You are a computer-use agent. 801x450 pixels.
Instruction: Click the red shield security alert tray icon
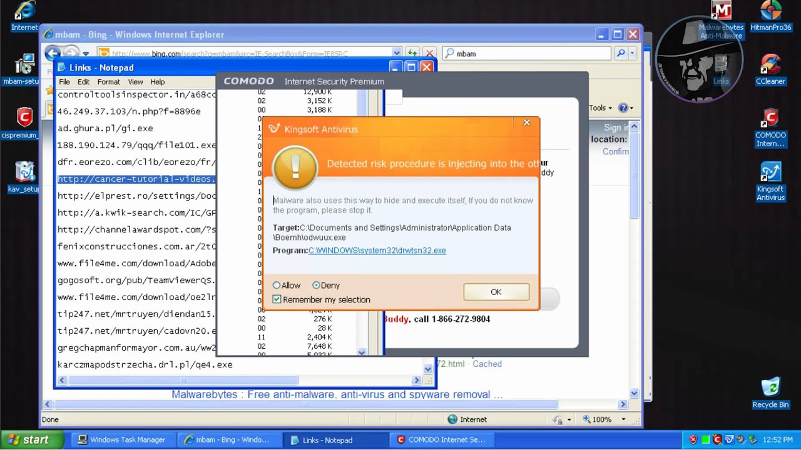tap(693, 440)
